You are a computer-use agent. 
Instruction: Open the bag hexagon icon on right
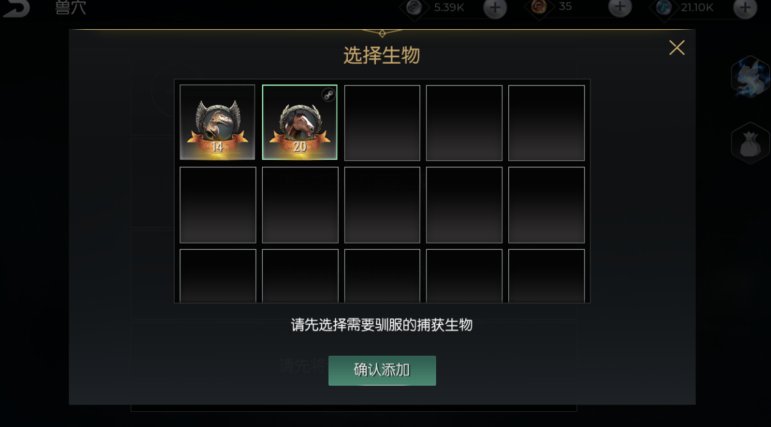click(x=752, y=143)
